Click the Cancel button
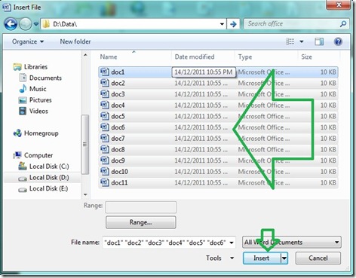This screenshot has height=278, width=356. (318, 258)
